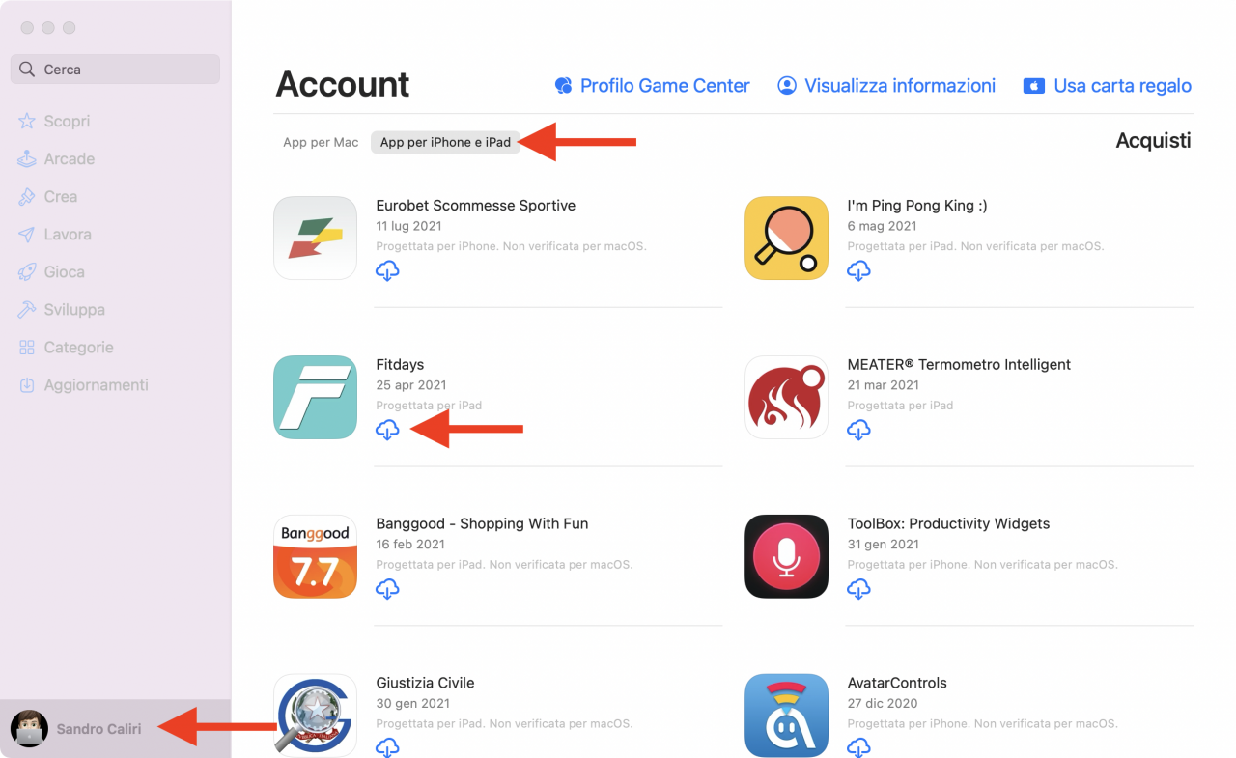Viewport: 1236px width, 758px height.
Task: Click the Cerca search field
Action: tap(115, 70)
